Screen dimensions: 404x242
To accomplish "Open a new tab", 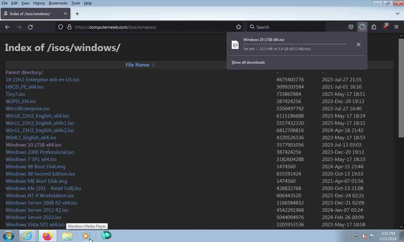I will coord(77,14).
